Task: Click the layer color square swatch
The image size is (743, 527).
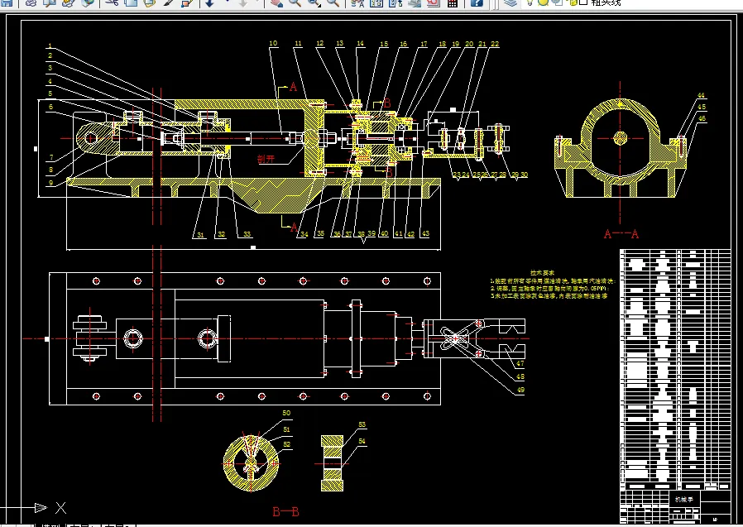Action: (583, 2)
